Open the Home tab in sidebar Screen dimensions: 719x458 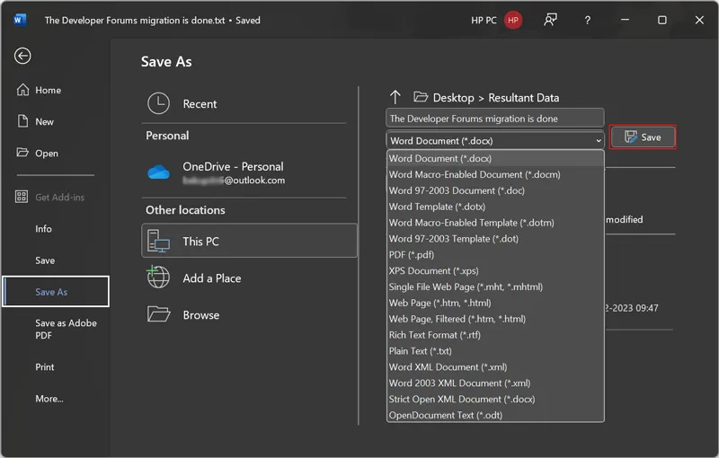point(48,90)
